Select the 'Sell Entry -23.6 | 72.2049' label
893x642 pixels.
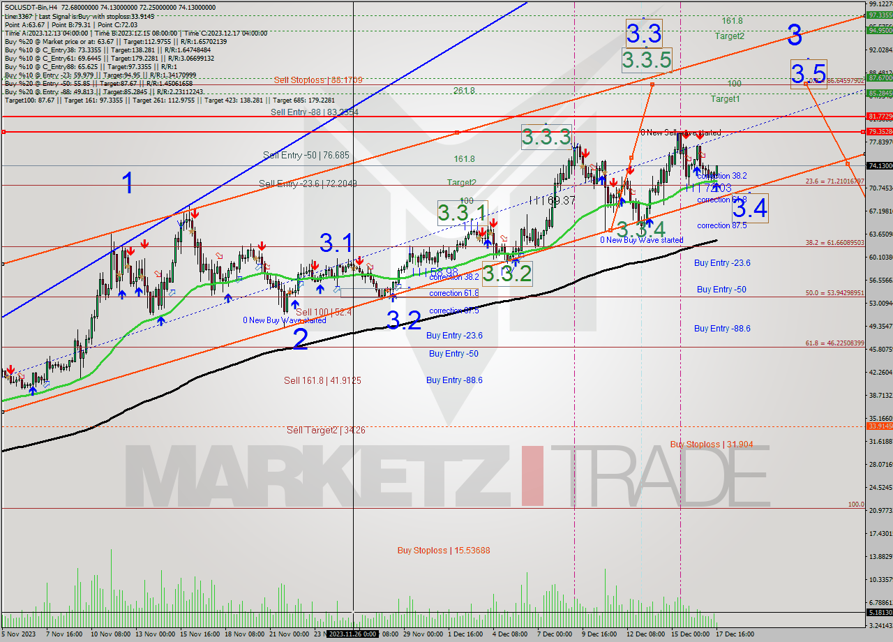[308, 184]
